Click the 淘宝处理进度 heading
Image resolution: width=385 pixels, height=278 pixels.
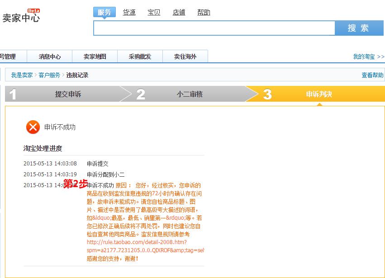click(x=43, y=148)
